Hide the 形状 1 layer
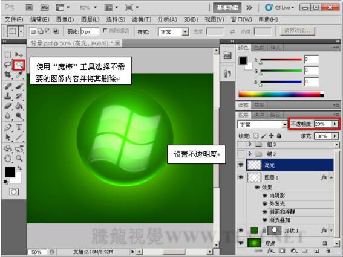Screen dimensions: 343x257 (x=241, y=230)
